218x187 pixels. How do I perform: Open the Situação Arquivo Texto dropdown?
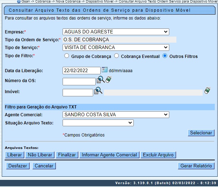pos(98,123)
